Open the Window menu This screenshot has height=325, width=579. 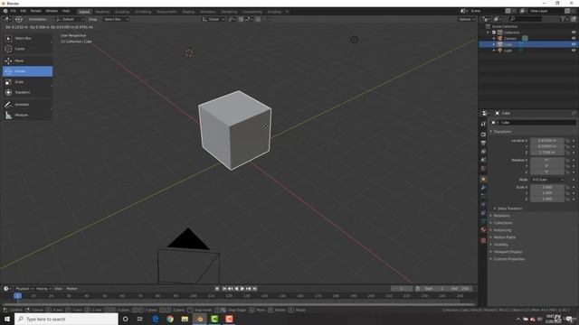pyautogui.click(x=52, y=11)
